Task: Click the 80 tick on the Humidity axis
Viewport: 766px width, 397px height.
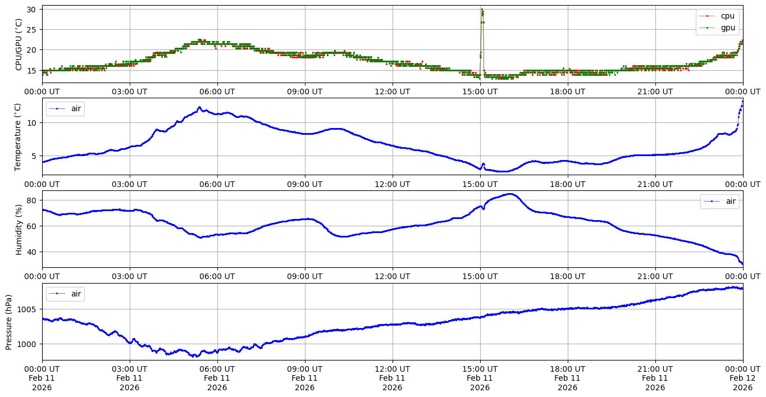Action: point(31,200)
